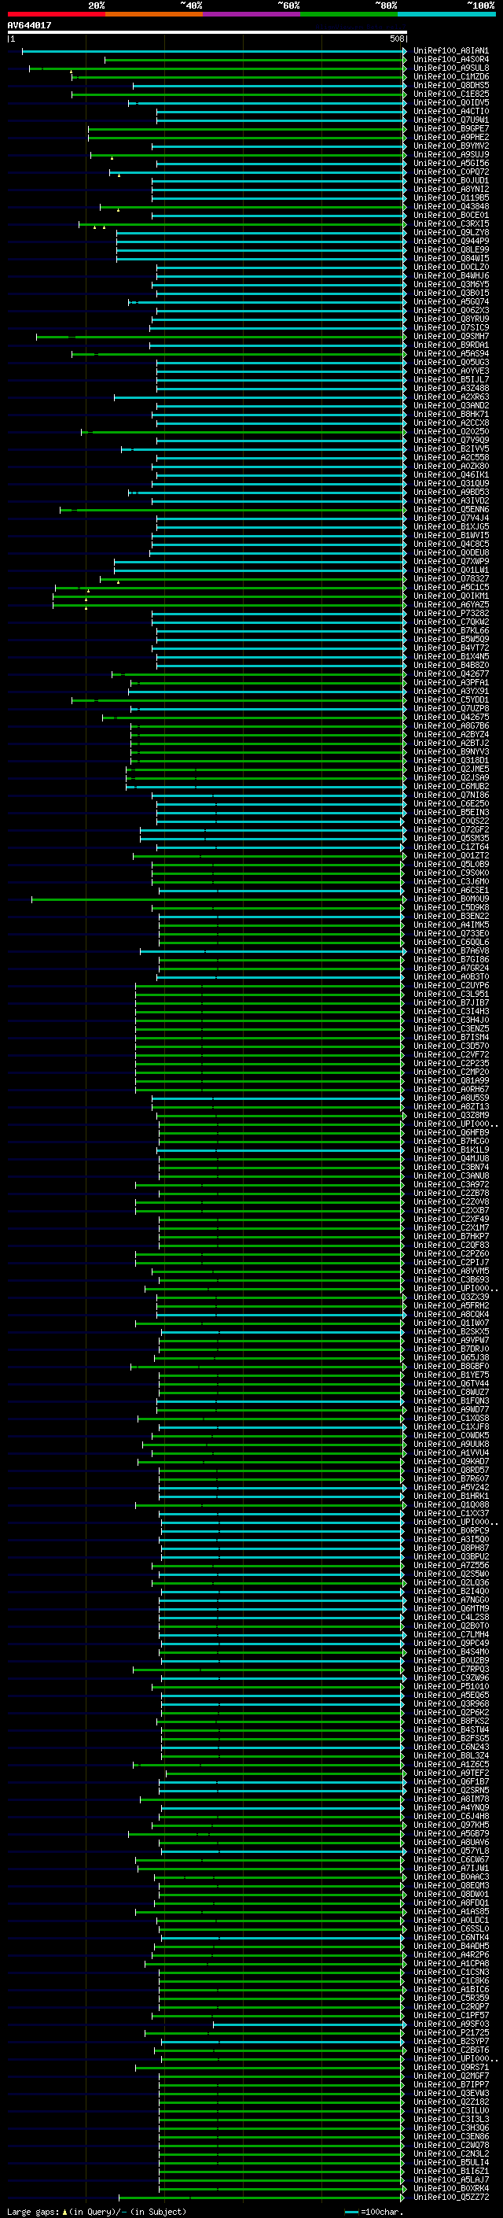Click the purple ~60% identity legend segment
Screen dimensions: 503x2218
click(252, 14)
